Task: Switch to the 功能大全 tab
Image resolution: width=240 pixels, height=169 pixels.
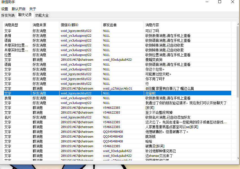Action: [42, 15]
